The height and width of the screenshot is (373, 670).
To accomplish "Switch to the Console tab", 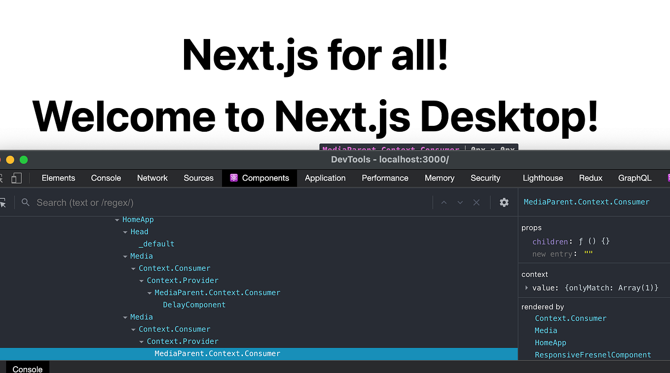I will click(106, 178).
